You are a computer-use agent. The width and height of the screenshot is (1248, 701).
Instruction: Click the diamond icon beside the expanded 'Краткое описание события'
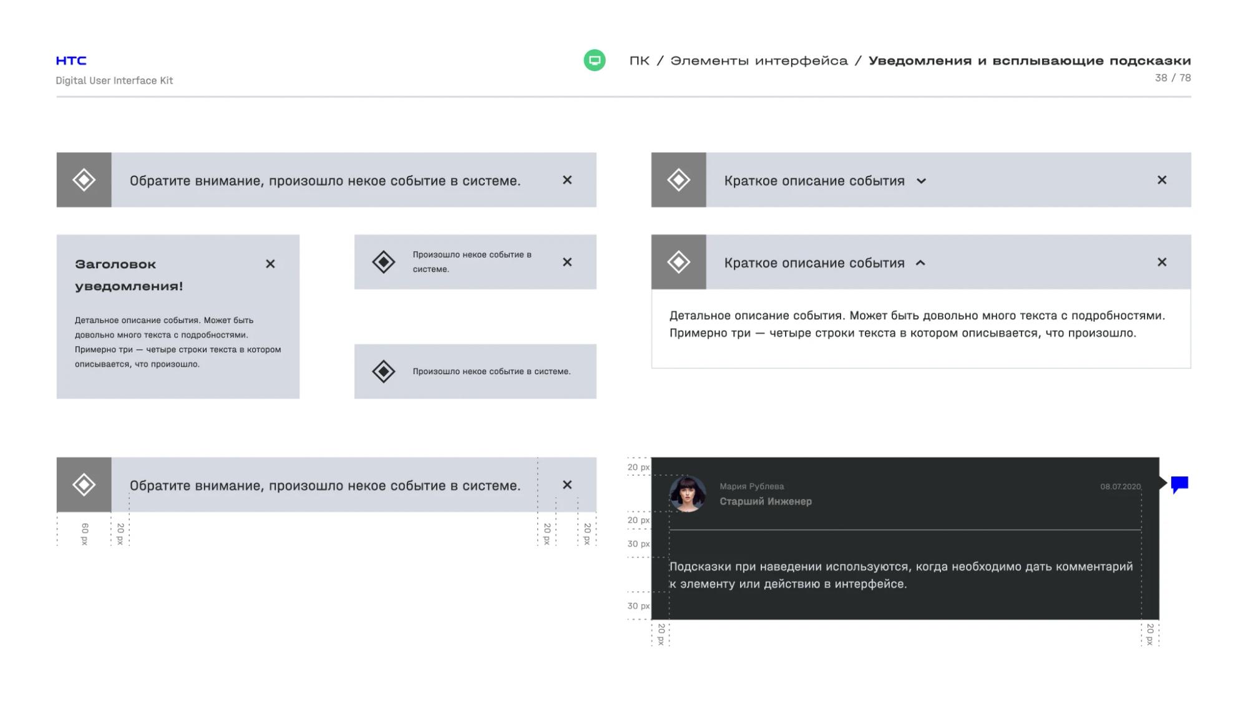click(679, 262)
